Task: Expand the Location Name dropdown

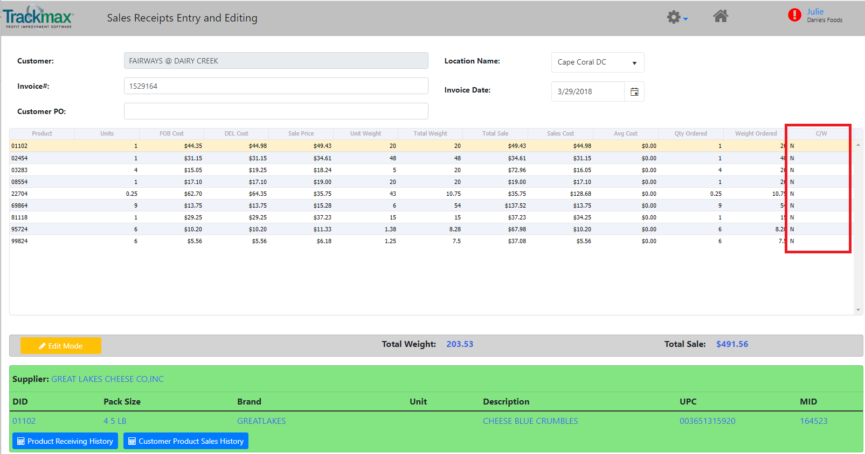Action: (x=597, y=62)
